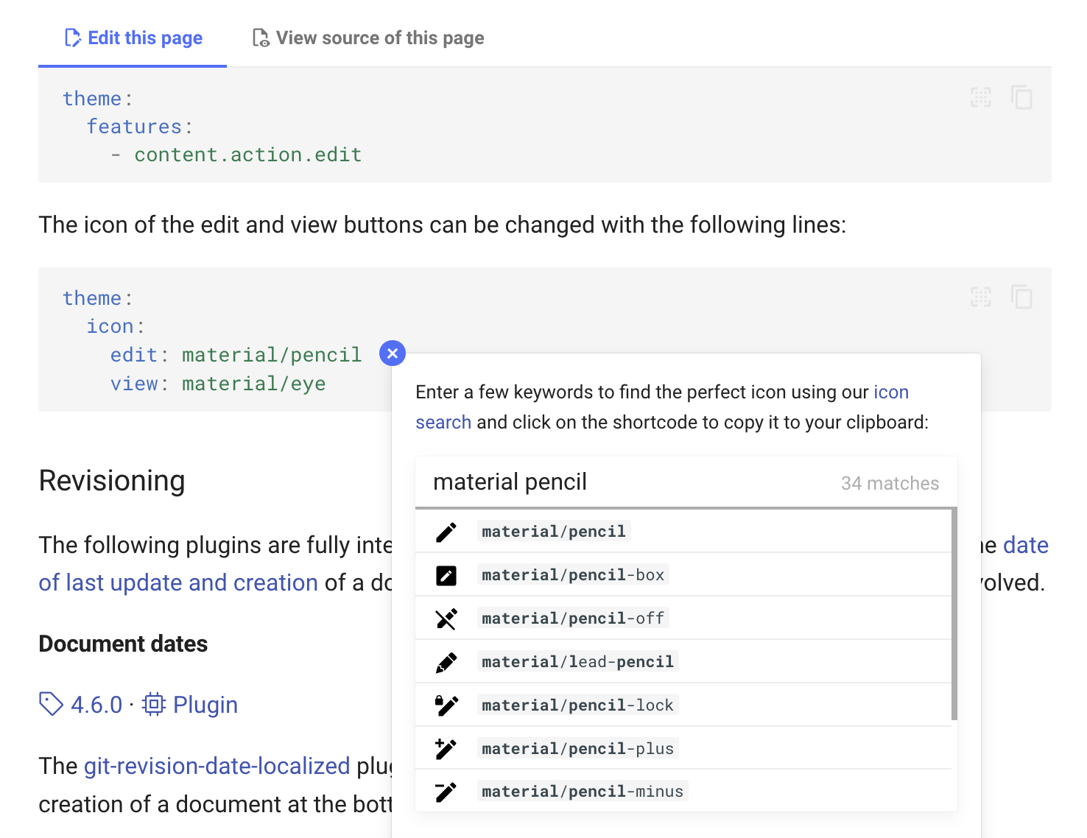Switch to the Edit this page tab

pos(134,38)
